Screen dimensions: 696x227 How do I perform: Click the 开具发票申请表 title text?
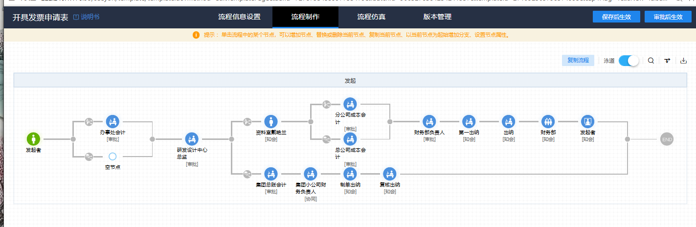pos(41,17)
